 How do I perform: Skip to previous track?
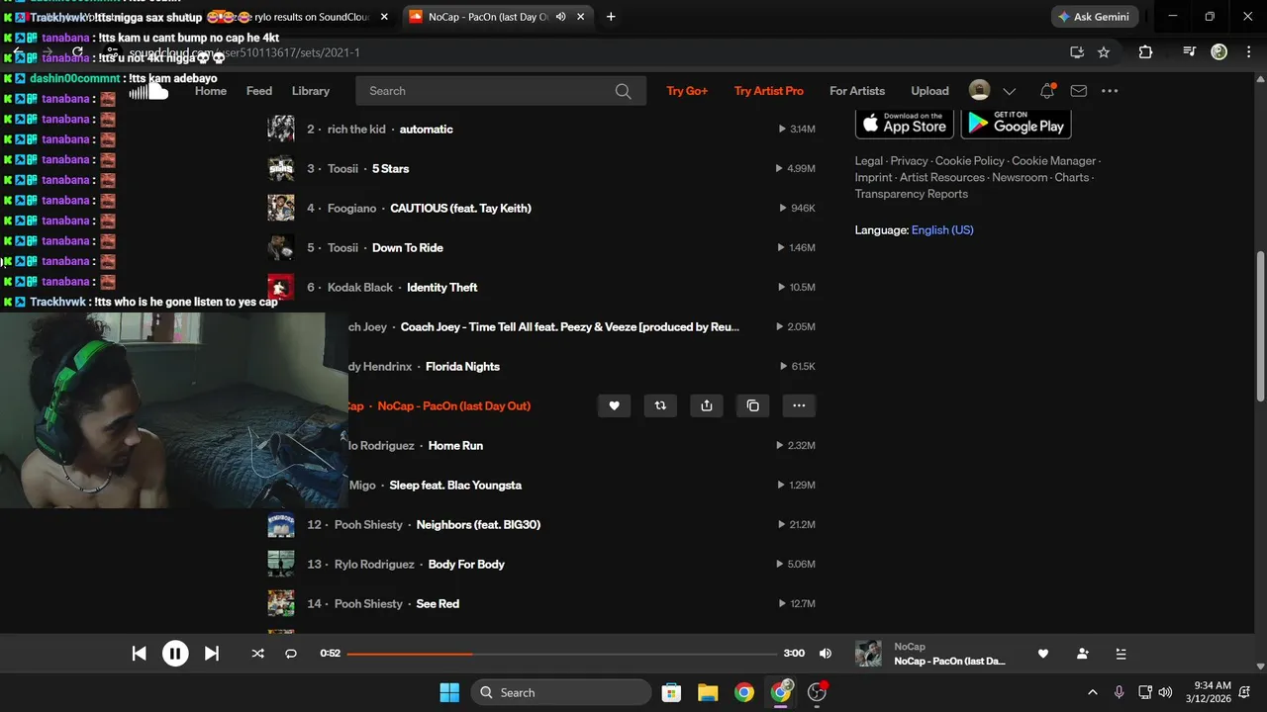pos(140,654)
